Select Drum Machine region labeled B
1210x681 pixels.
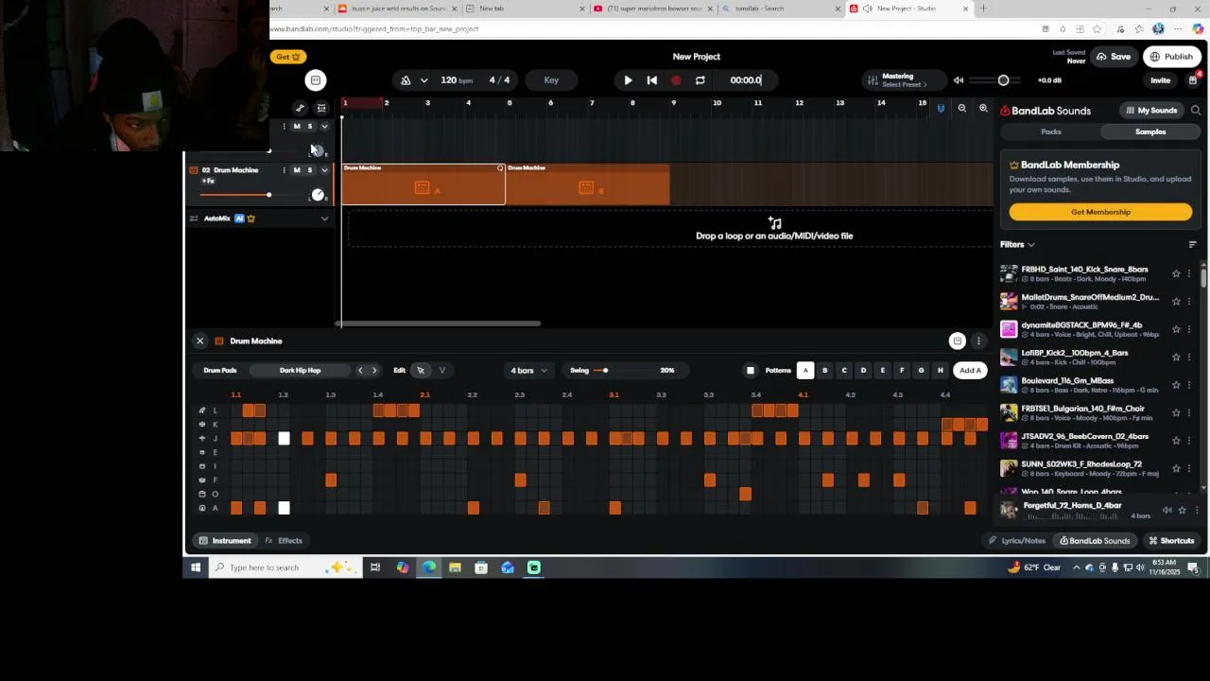point(588,184)
